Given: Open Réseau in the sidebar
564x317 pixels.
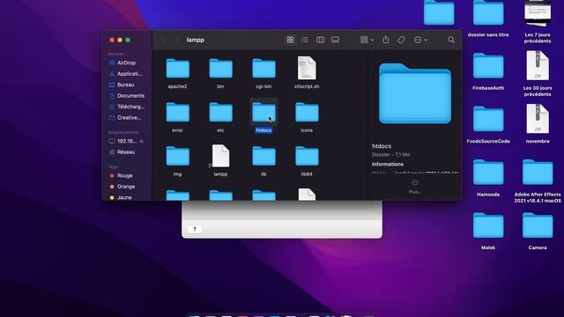Looking at the screenshot, I should click(127, 152).
